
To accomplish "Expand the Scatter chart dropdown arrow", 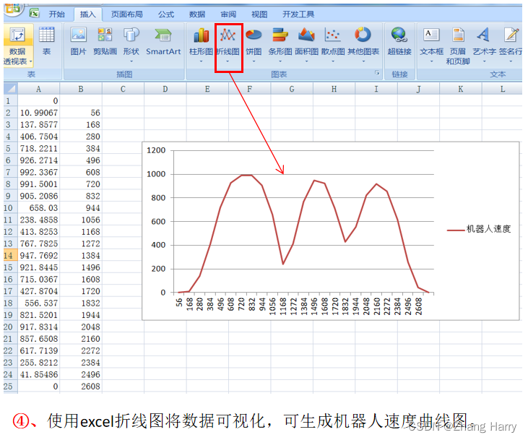I will [x=333, y=61].
